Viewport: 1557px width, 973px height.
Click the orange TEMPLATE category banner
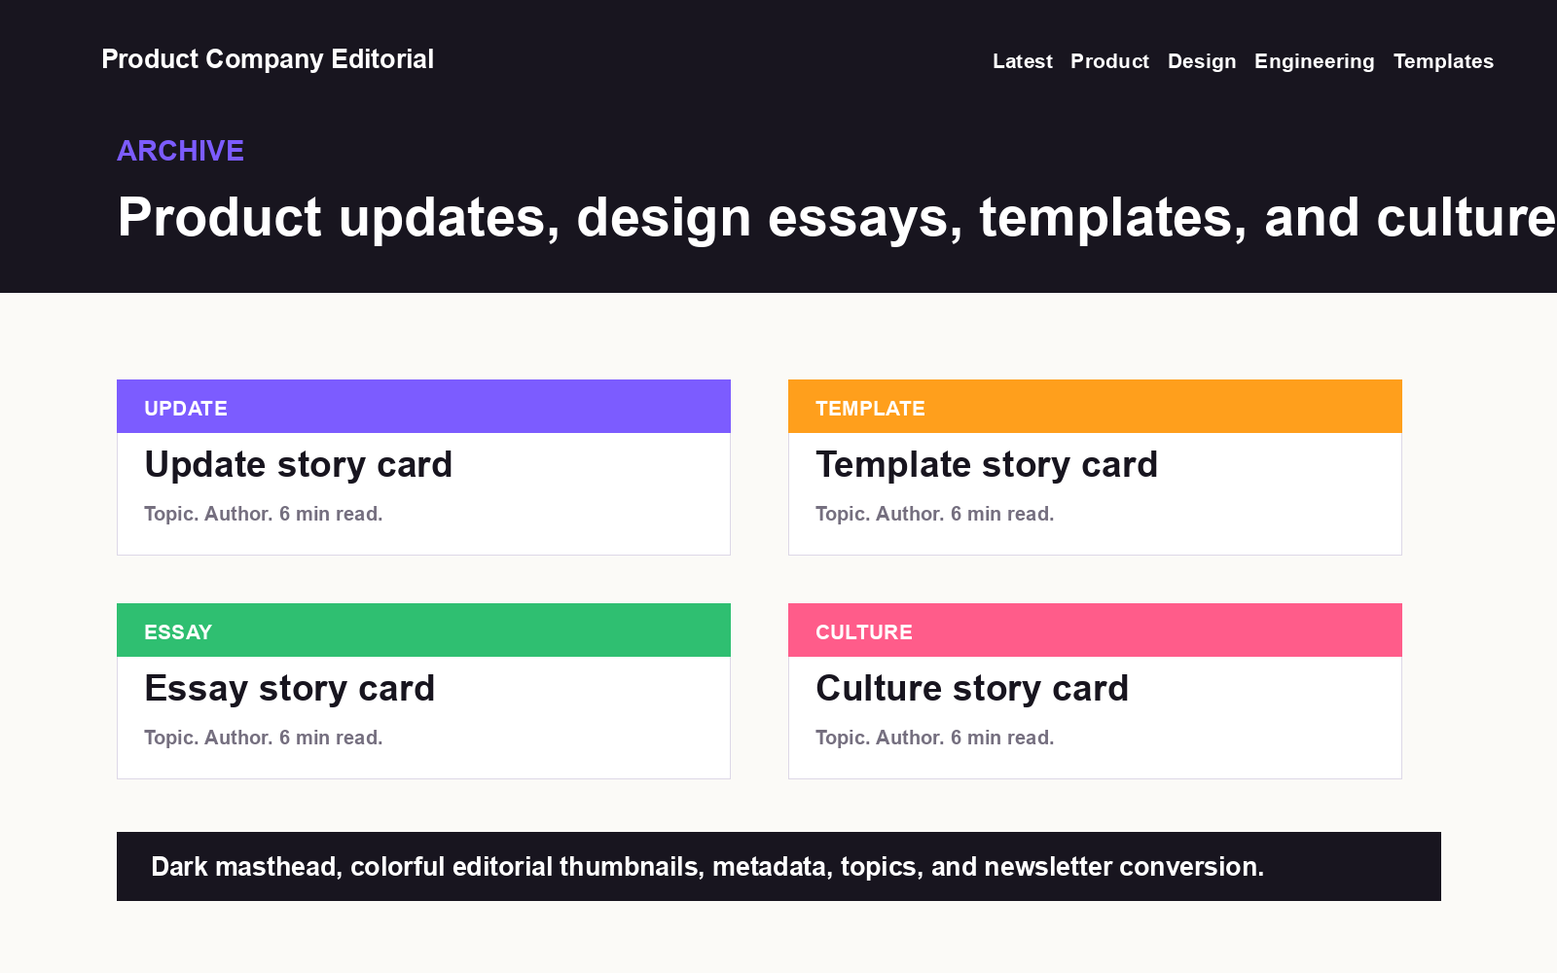(1095, 407)
